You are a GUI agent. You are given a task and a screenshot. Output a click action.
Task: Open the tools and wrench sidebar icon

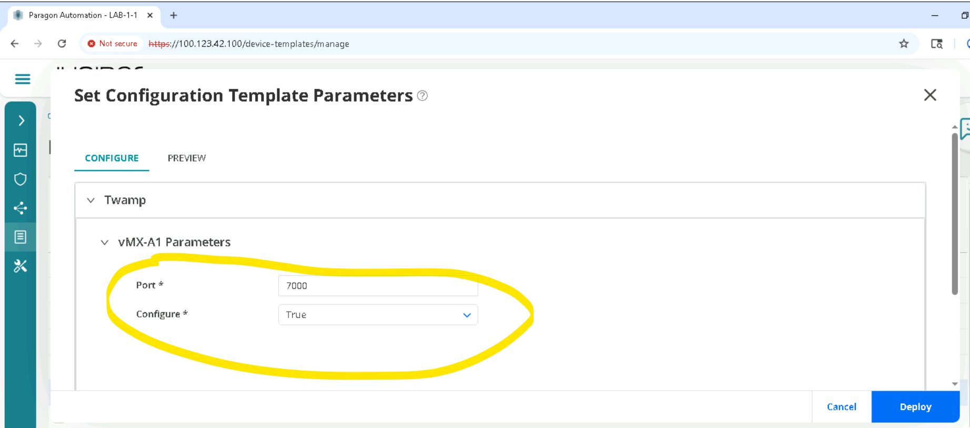coord(21,266)
